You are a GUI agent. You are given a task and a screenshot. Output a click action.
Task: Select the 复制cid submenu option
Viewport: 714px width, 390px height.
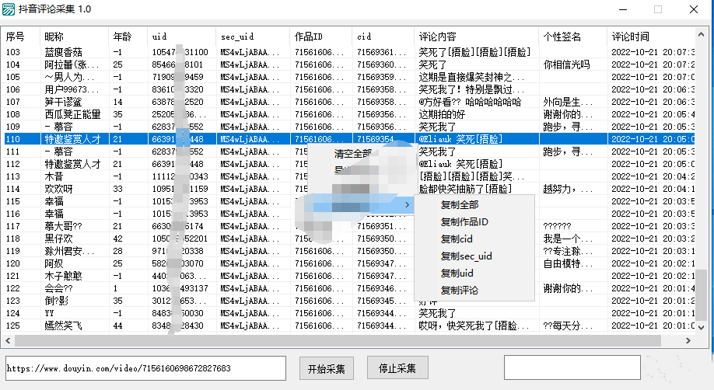[x=457, y=239]
